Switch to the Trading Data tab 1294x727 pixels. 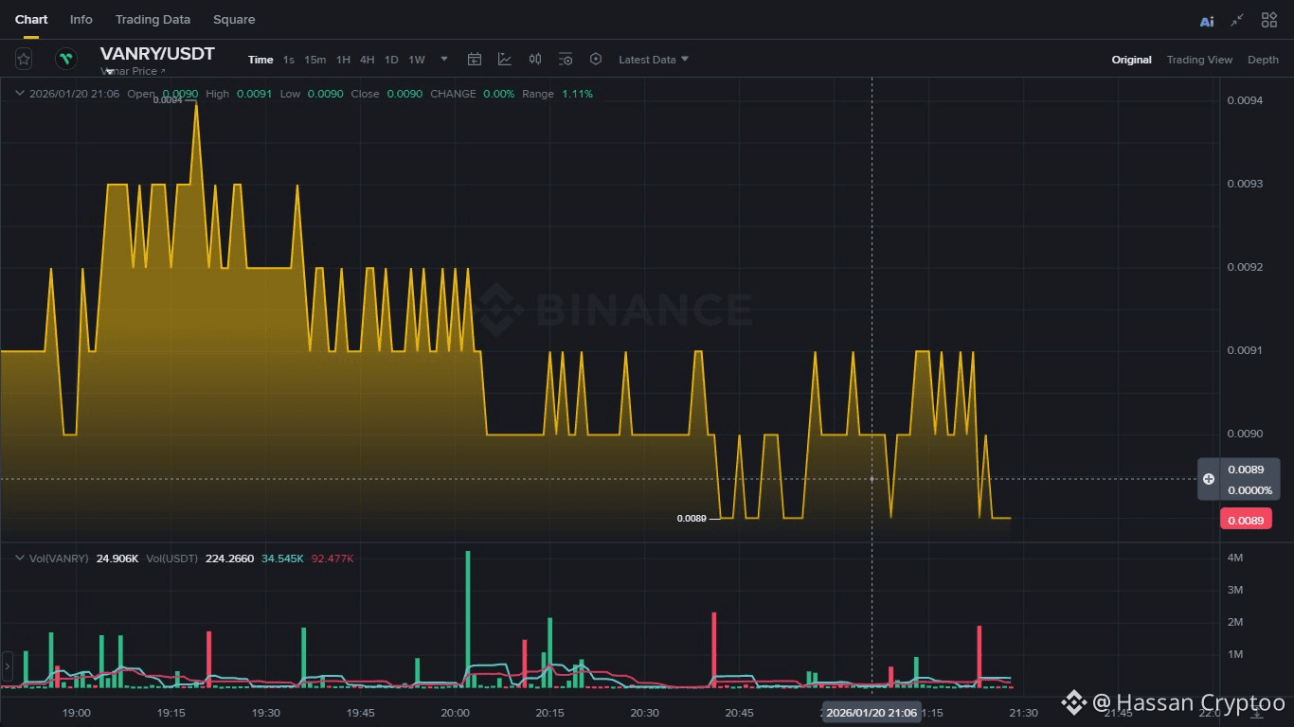[x=153, y=20]
